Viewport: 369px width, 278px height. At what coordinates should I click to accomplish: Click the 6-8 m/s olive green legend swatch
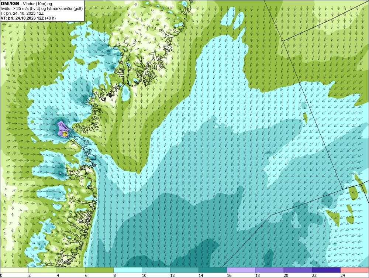tap(99, 270)
